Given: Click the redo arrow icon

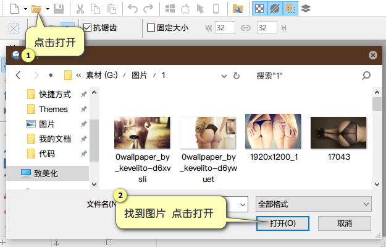Looking at the screenshot, I should 148,9.
